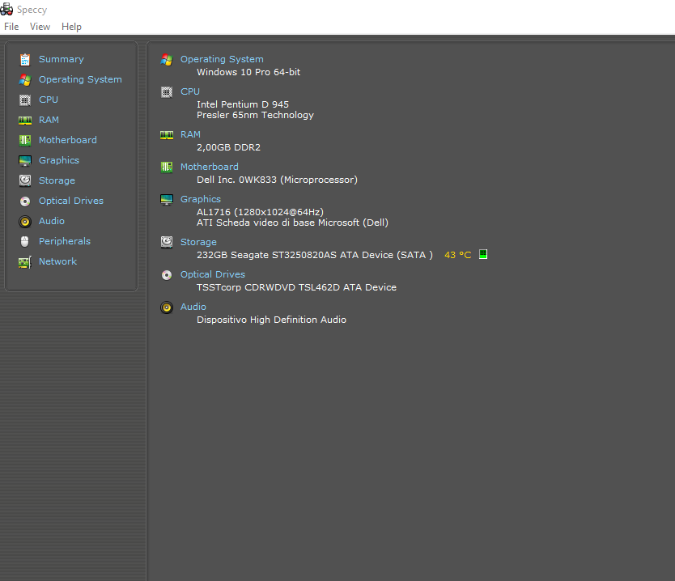Click the Audio heading link in summary
This screenshot has width=675, height=581.
[193, 307]
